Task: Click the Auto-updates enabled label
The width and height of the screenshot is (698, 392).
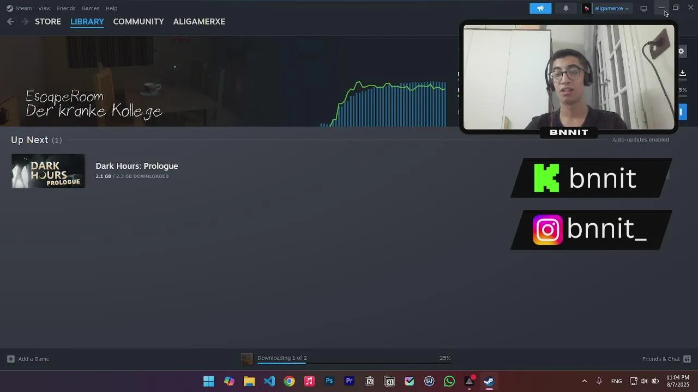Action: (x=640, y=139)
